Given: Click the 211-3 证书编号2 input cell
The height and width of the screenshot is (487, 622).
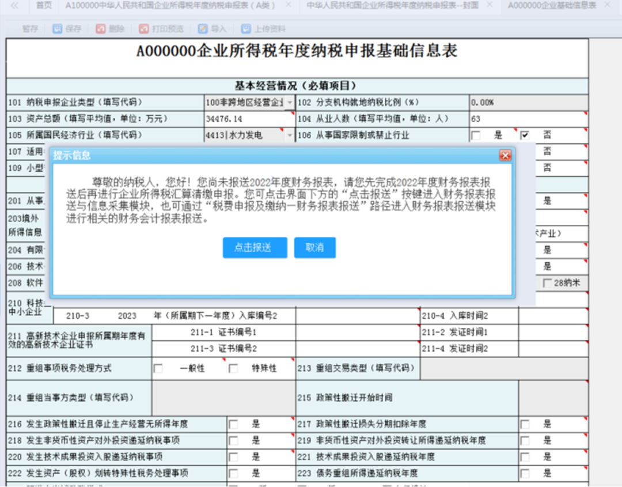Looking at the screenshot, I should tap(358, 349).
